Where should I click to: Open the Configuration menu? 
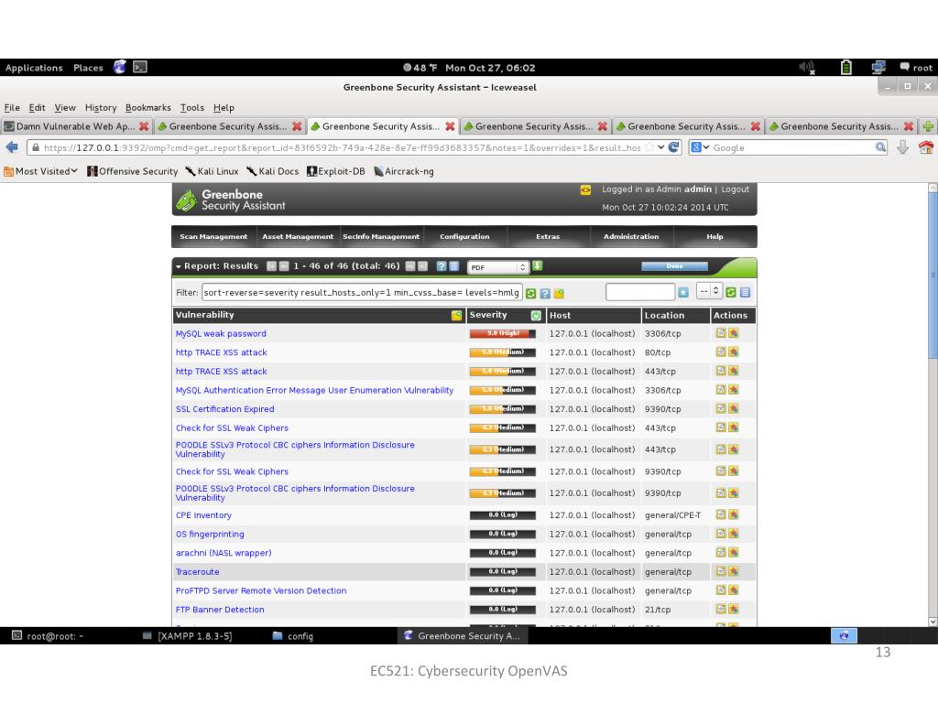point(464,237)
